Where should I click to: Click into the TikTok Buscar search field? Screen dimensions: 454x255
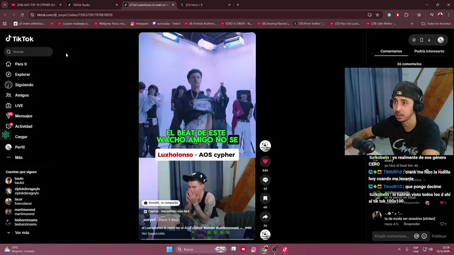(x=28, y=52)
